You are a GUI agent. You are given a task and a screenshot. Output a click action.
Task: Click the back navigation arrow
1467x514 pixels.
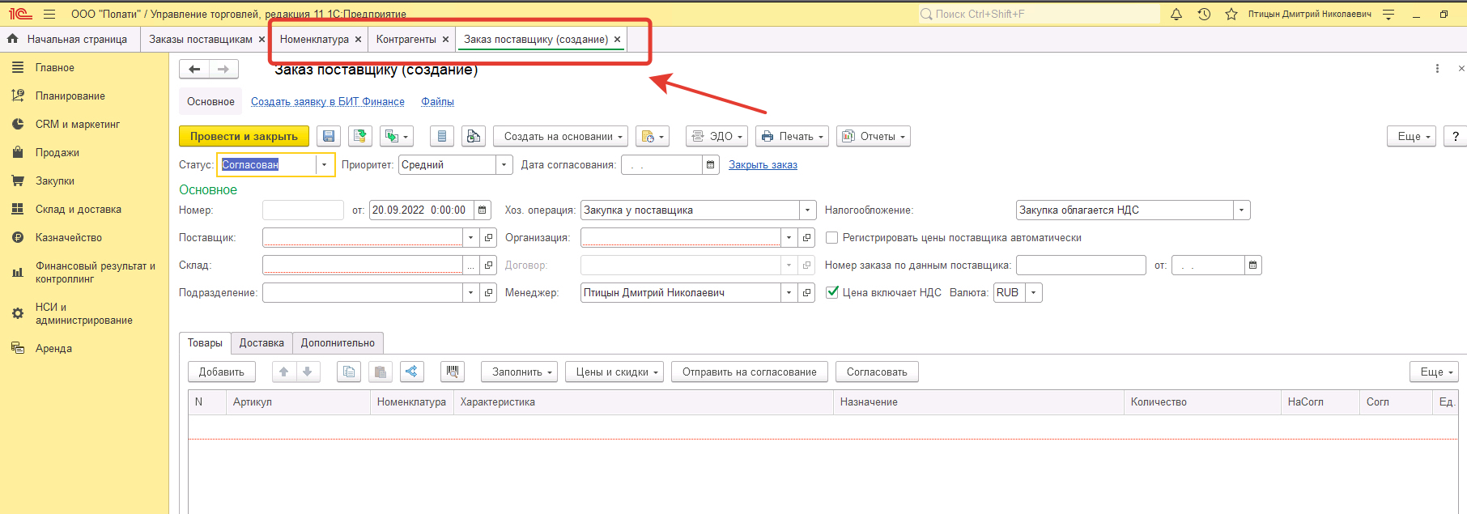(x=194, y=70)
